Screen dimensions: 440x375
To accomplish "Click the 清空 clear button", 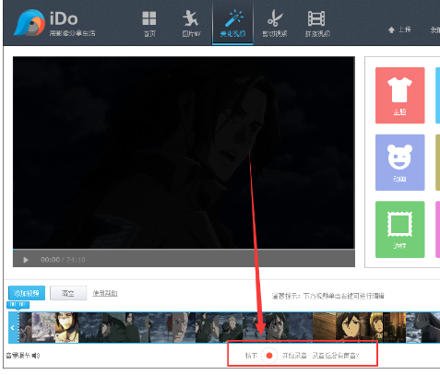I will click(68, 293).
